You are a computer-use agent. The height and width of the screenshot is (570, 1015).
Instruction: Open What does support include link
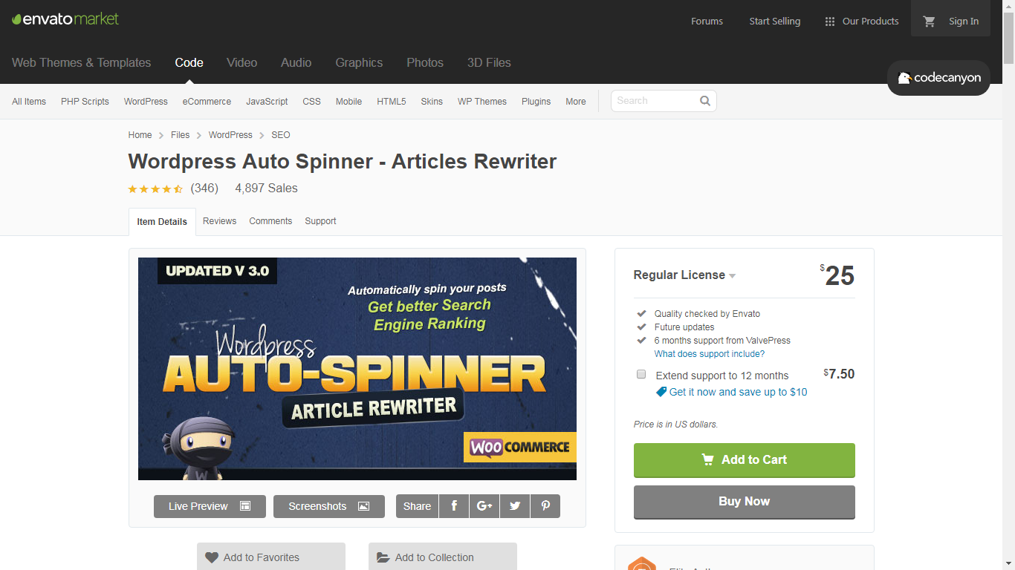(x=709, y=354)
